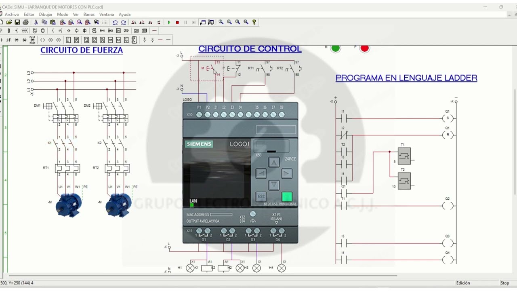
Task: Select the Q2 coil in ladder diagram
Action: 448,206
